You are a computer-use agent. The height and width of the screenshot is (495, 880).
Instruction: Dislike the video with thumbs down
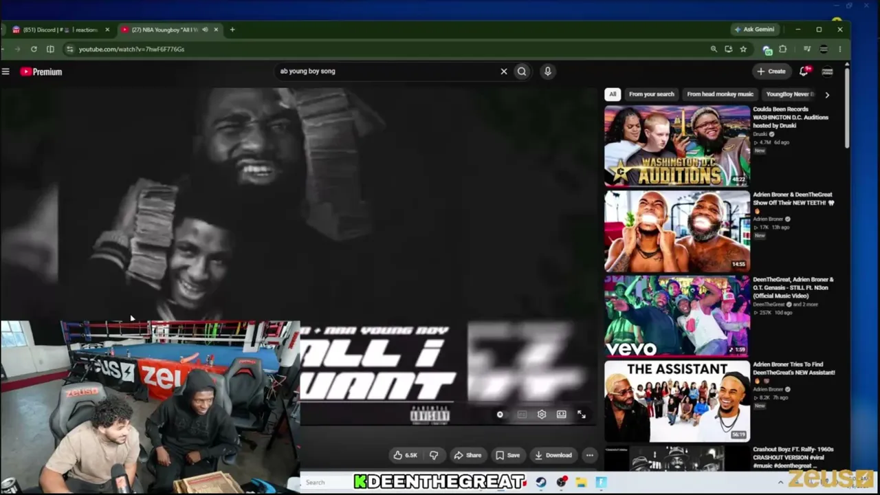(434, 455)
